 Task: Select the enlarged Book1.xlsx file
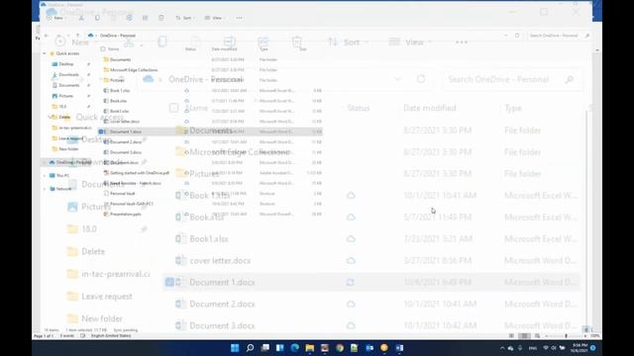click(209, 239)
